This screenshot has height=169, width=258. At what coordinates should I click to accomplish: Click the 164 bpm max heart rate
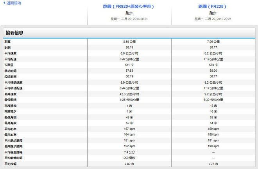click(129, 135)
